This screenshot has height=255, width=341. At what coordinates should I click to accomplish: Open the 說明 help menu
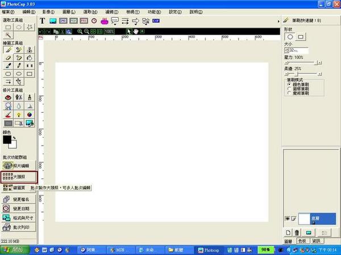(196, 12)
